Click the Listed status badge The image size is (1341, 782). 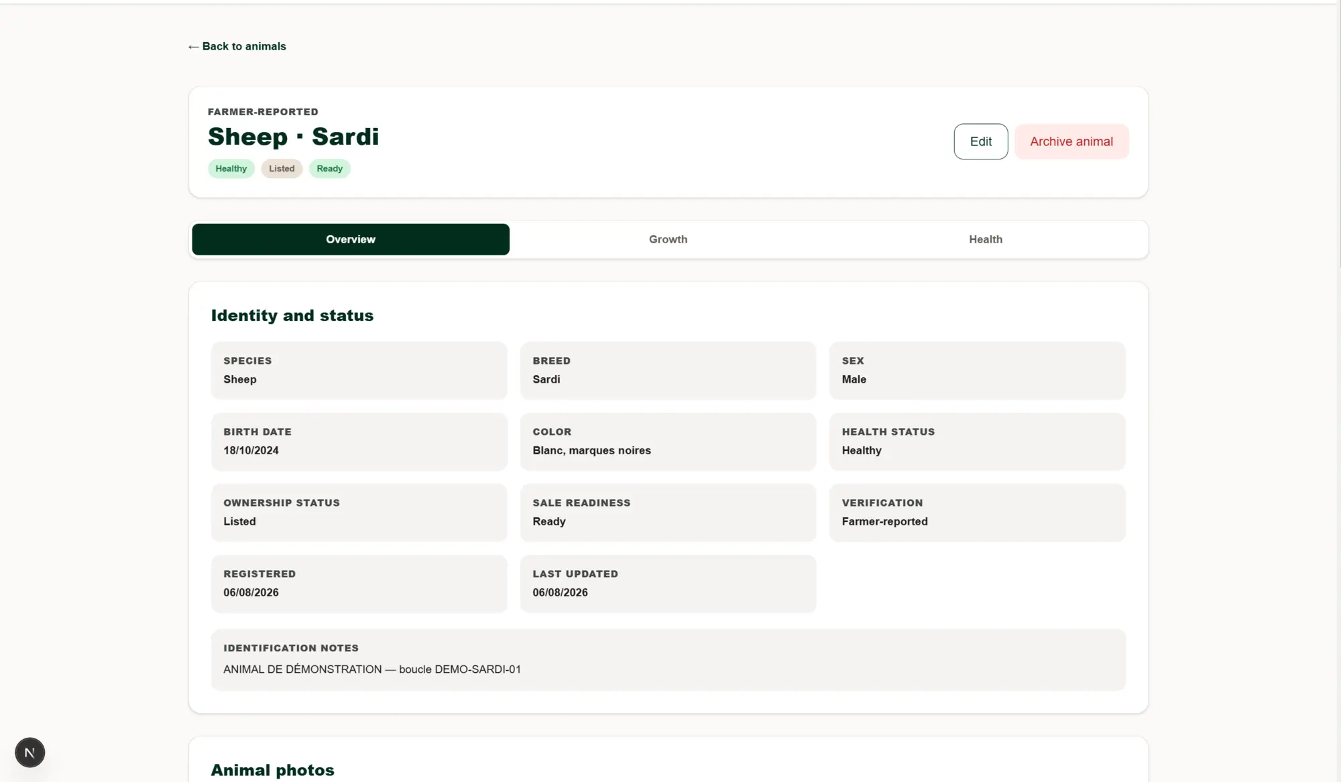[282, 168]
